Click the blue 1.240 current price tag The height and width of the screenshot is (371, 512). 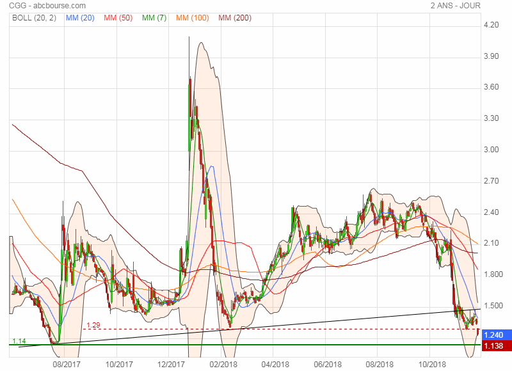tap(497, 335)
